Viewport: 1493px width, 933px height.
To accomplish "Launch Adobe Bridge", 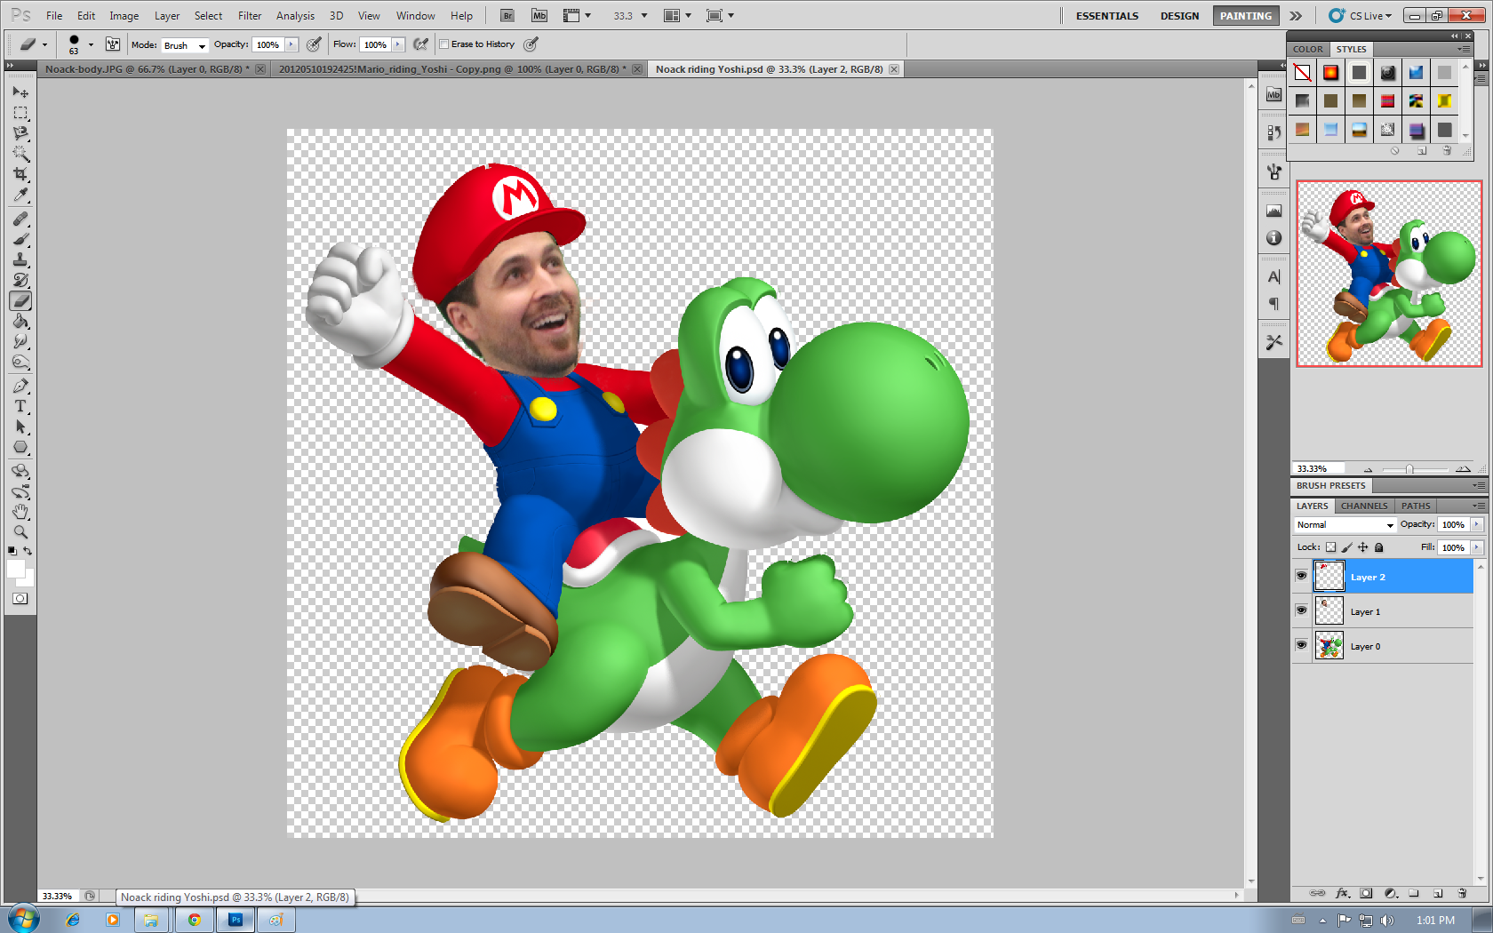I will coord(507,15).
